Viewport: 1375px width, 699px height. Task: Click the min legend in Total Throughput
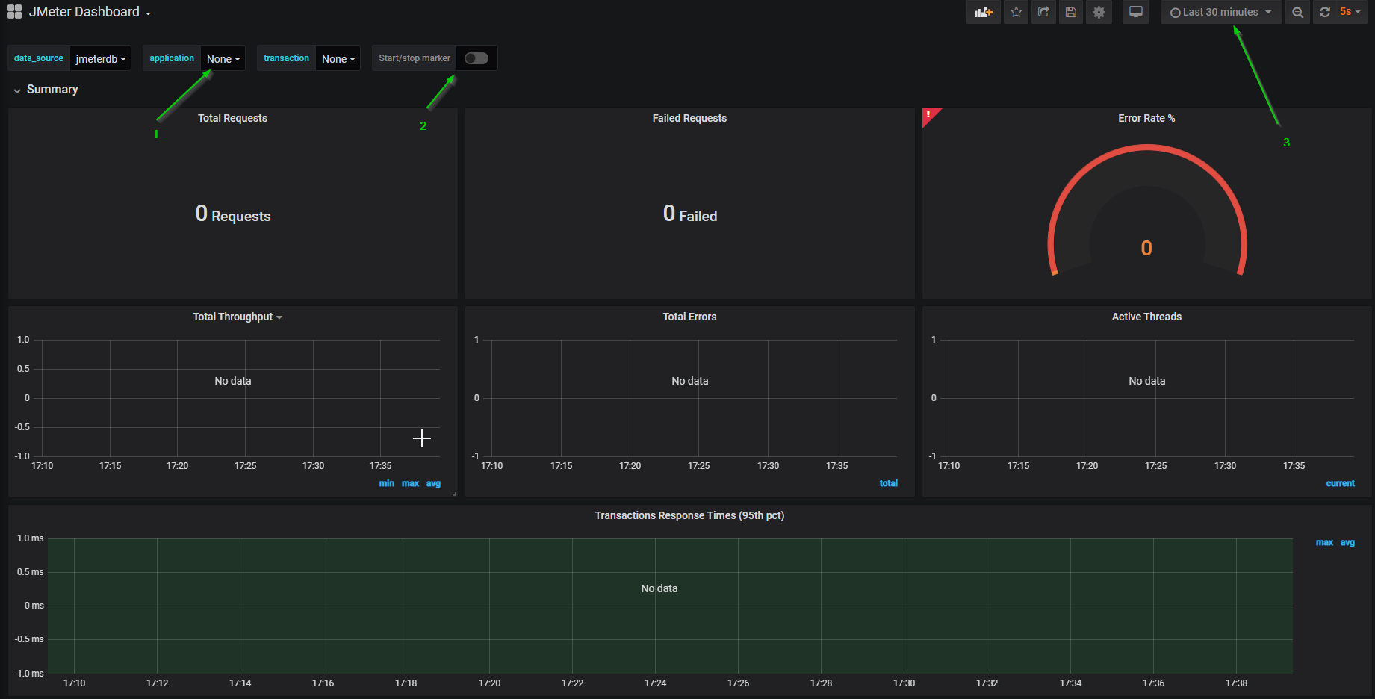point(386,483)
